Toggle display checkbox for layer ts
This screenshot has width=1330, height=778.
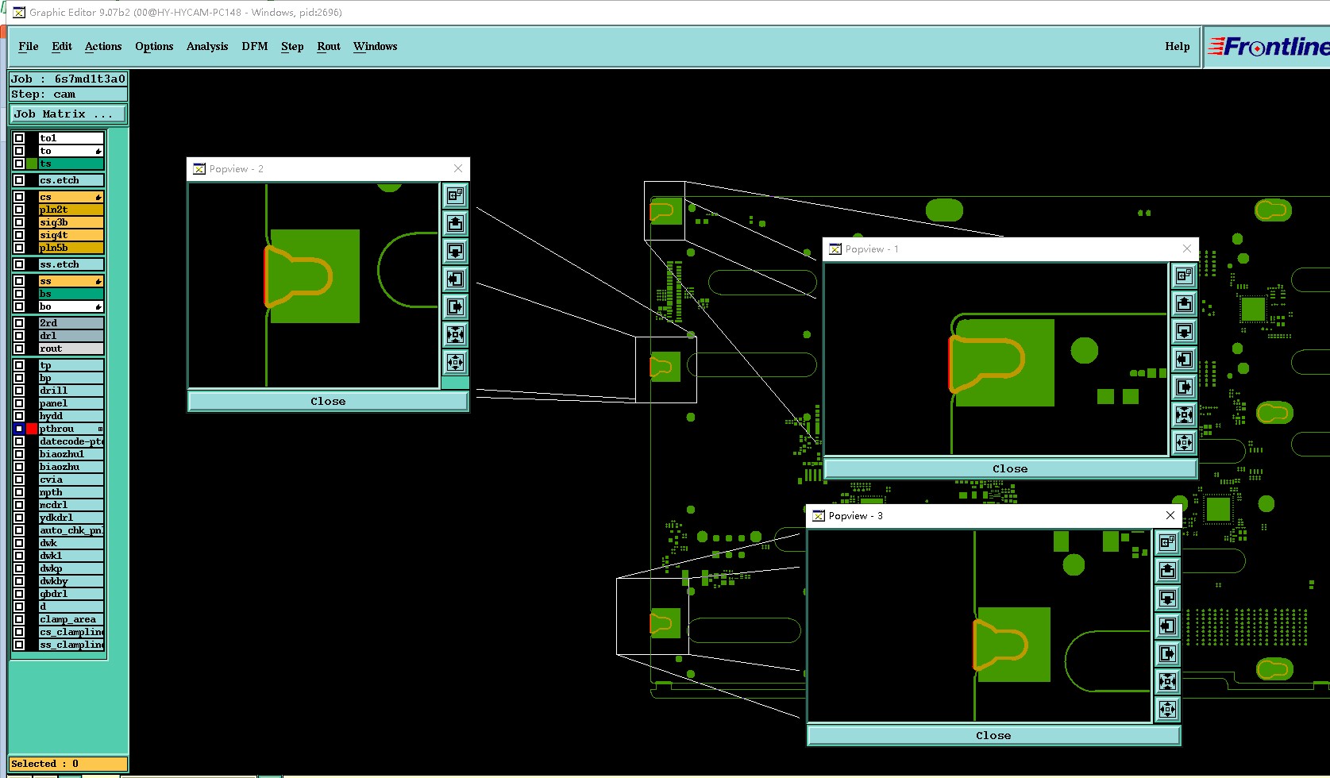coord(19,164)
